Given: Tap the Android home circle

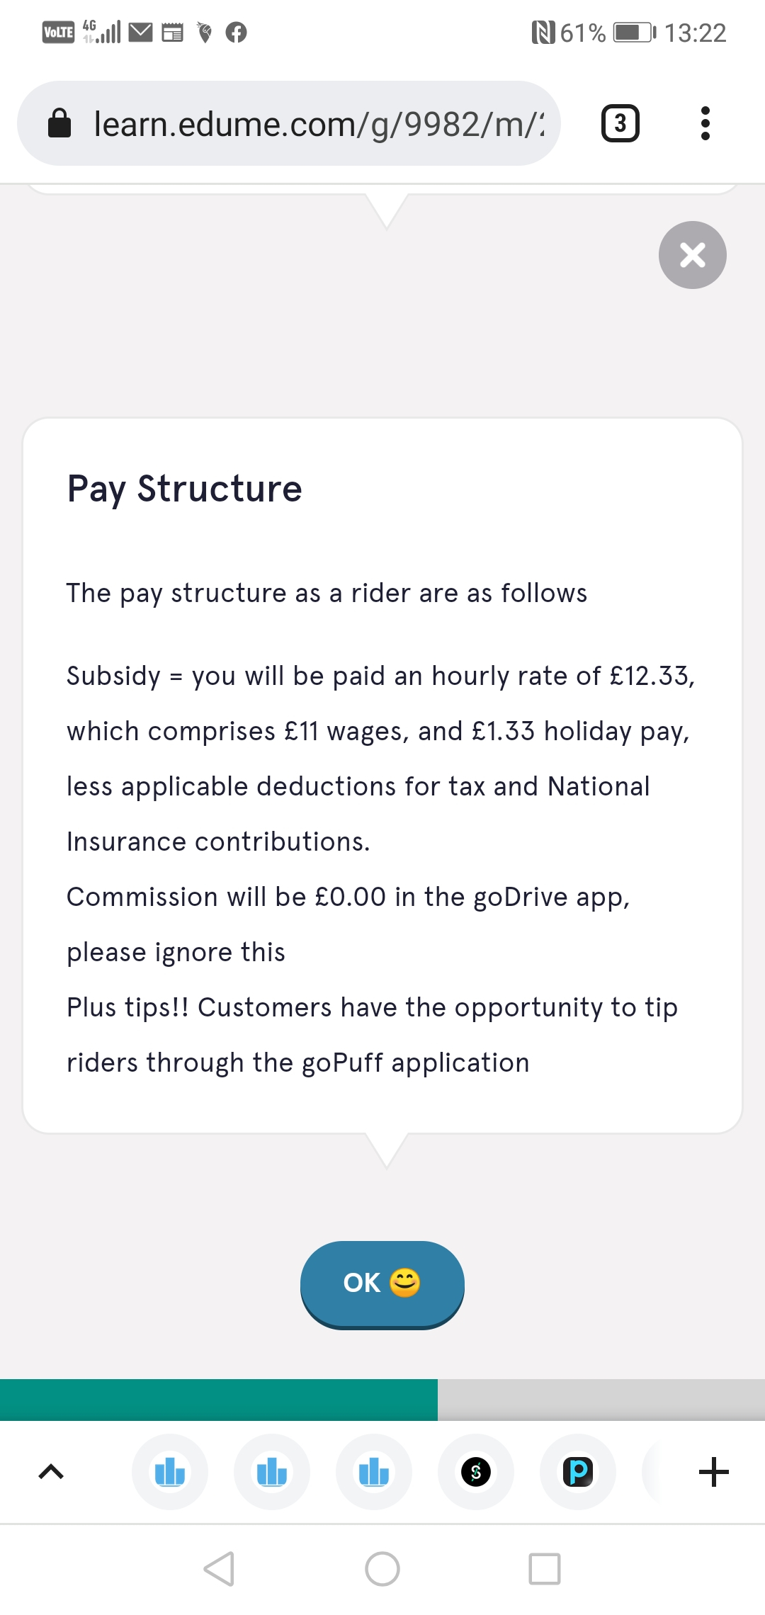Looking at the screenshot, I should coord(382,1569).
